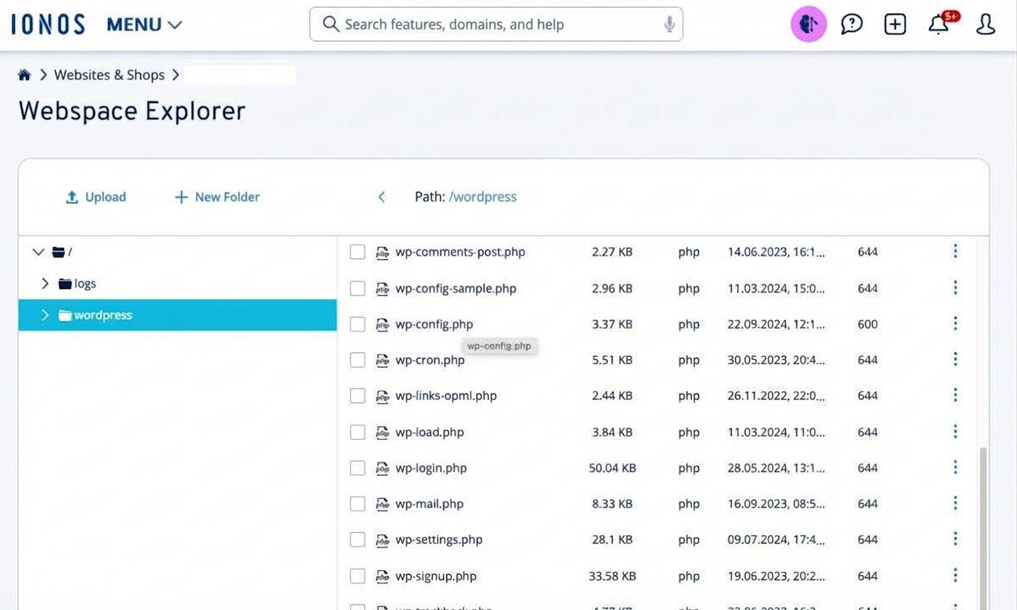Click the home breadcrumb icon
Viewport: 1017px width, 610px height.
24,74
